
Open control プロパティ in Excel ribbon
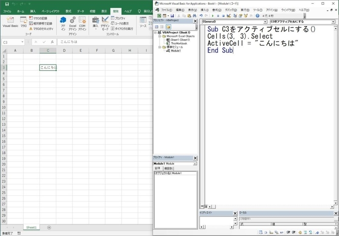pos(118,18)
